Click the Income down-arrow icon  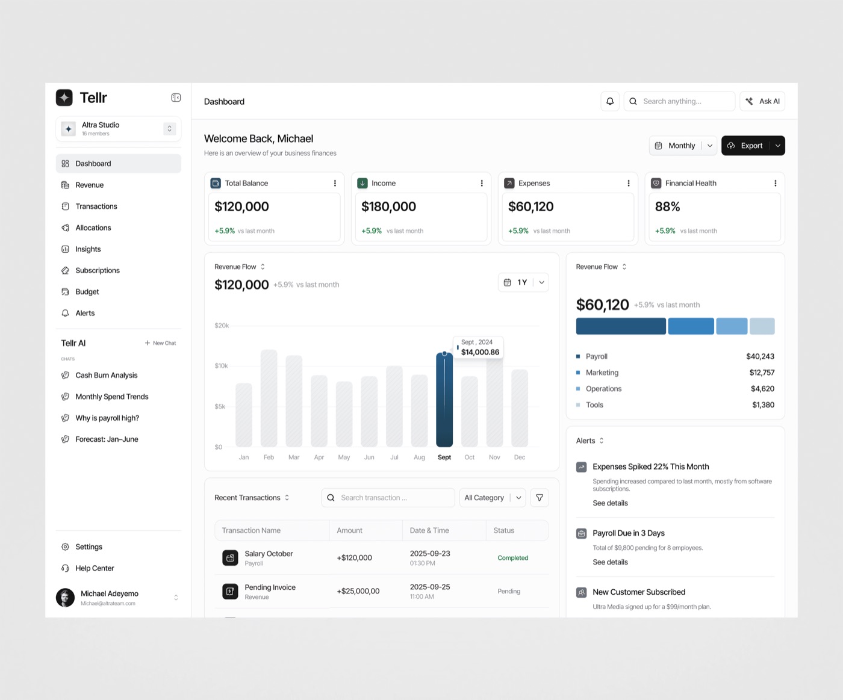tap(362, 183)
